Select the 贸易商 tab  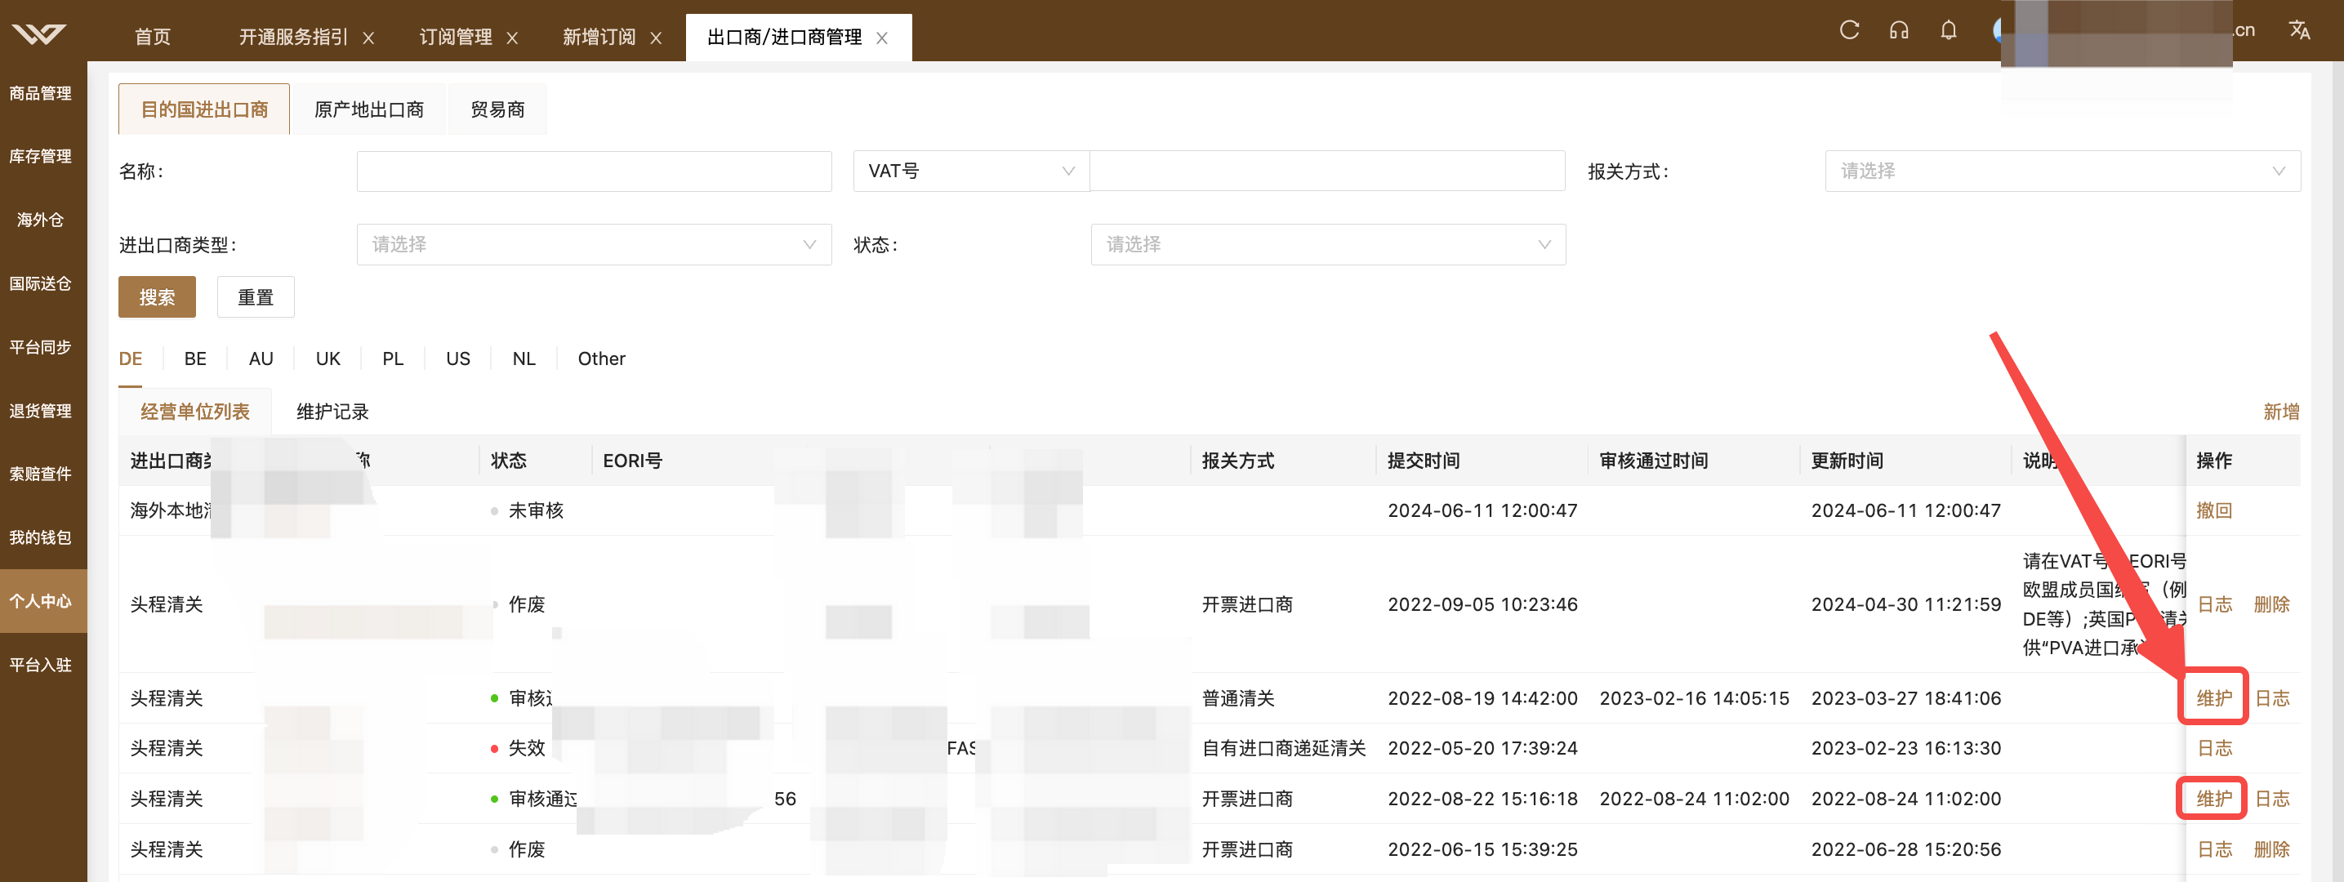497,109
